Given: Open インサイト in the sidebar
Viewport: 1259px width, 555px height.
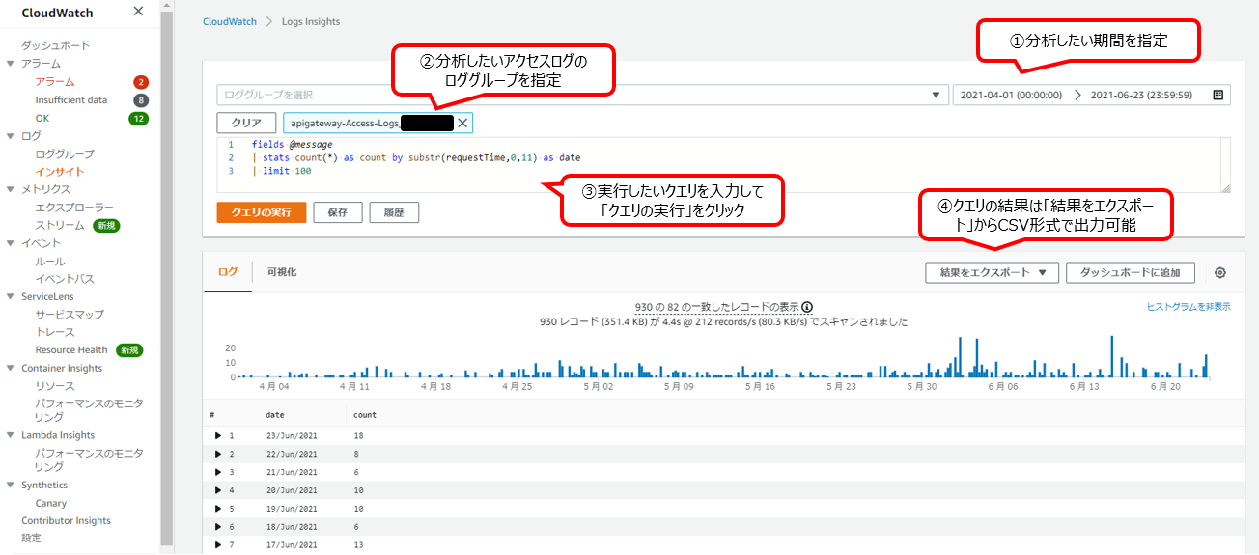Looking at the screenshot, I should [x=60, y=172].
